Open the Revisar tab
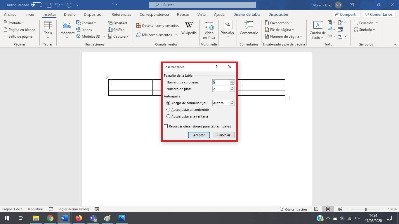Viewport: 399px width, 224px height. pos(183,14)
